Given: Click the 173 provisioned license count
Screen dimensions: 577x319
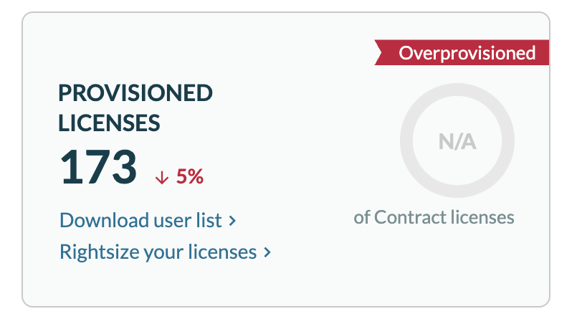Looking at the screenshot, I should pyautogui.click(x=98, y=167).
